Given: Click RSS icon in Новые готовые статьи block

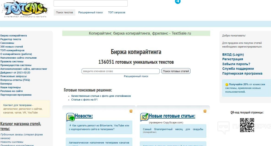Looking at the screenshot, I should coord(205,111).
